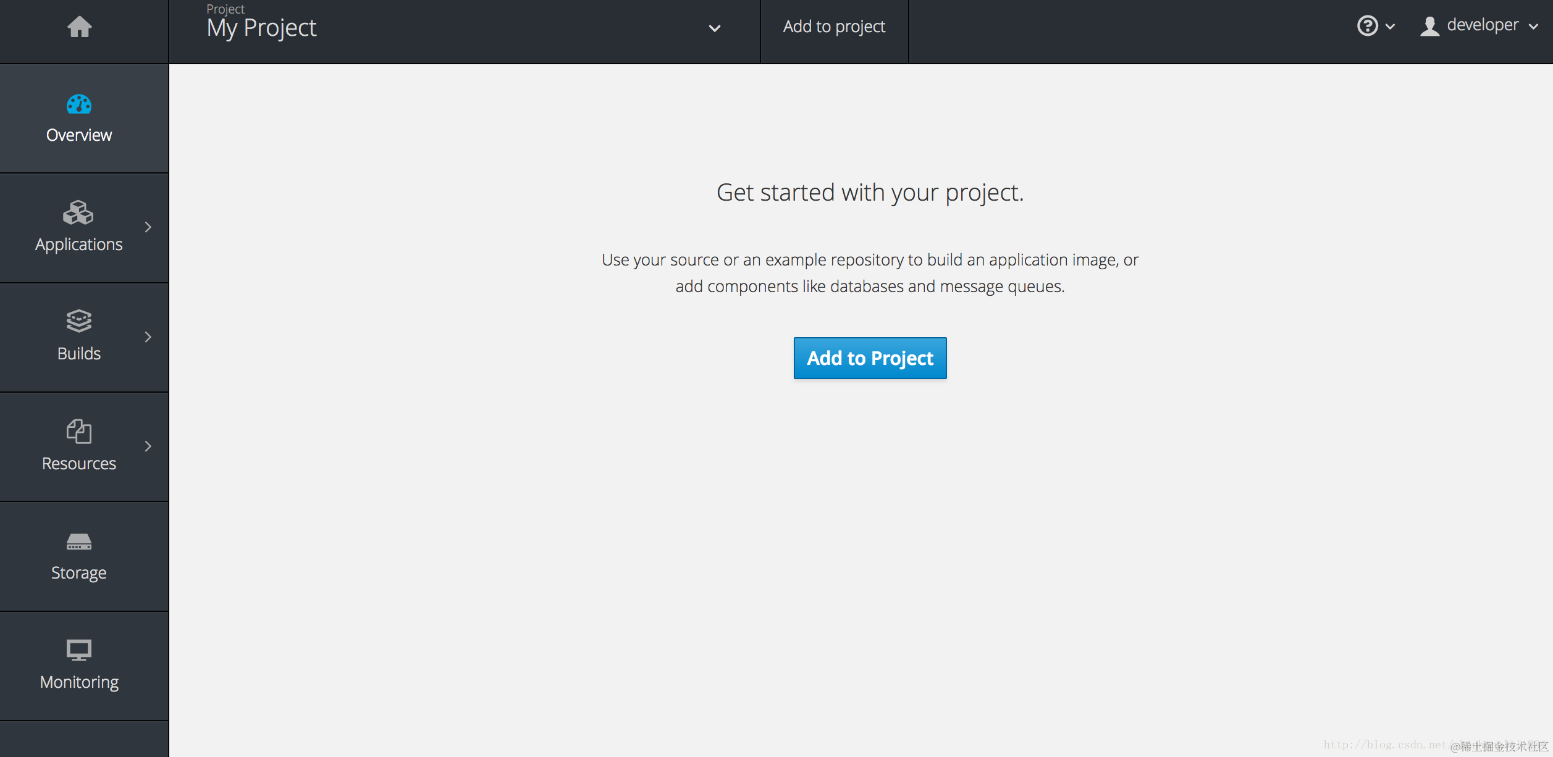This screenshot has height=757, width=1553.
Task: Click the Builds layers icon
Action: (x=79, y=321)
